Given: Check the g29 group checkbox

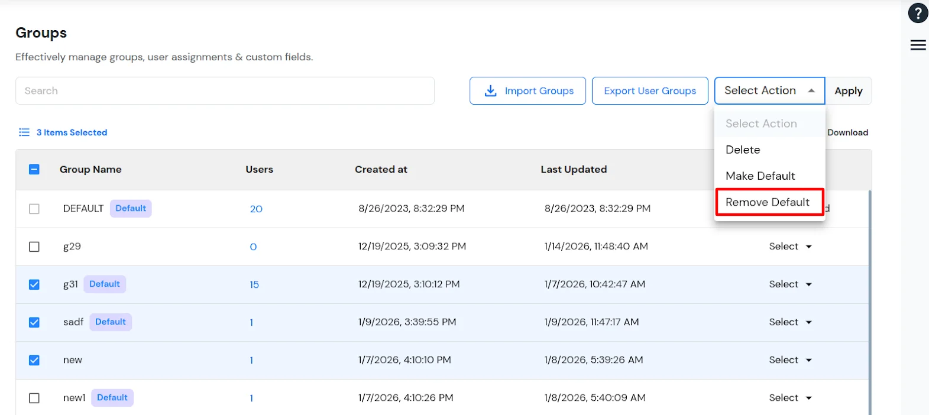Looking at the screenshot, I should pyautogui.click(x=34, y=247).
